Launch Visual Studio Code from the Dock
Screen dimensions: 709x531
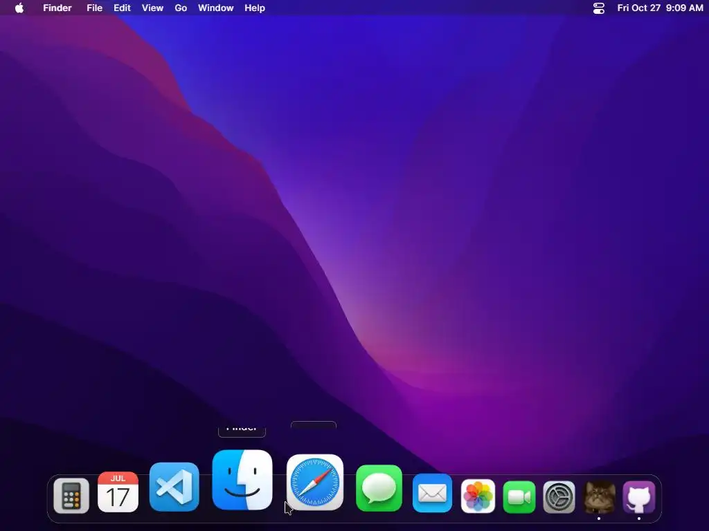(x=174, y=487)
